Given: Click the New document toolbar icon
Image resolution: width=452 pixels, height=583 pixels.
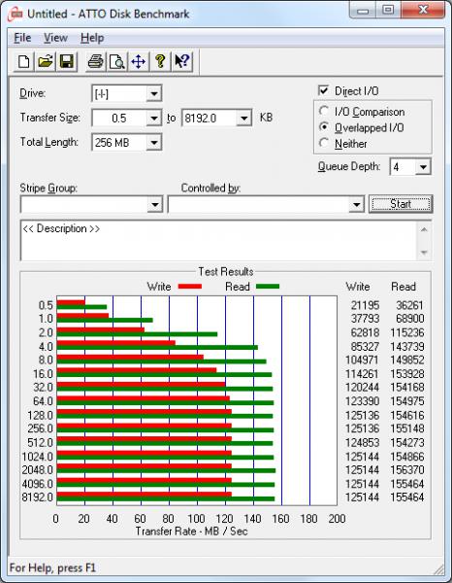Looking at the screenshot, I should pos(24,61).
